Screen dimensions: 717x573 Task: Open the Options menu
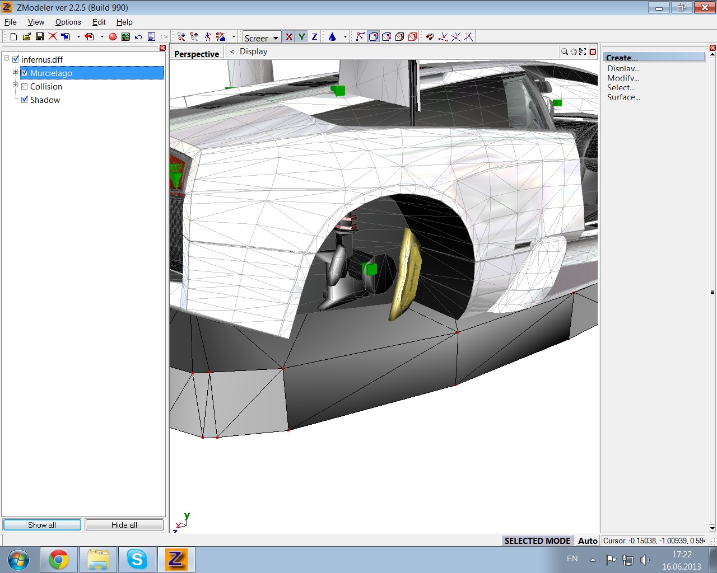click(68, 22)
